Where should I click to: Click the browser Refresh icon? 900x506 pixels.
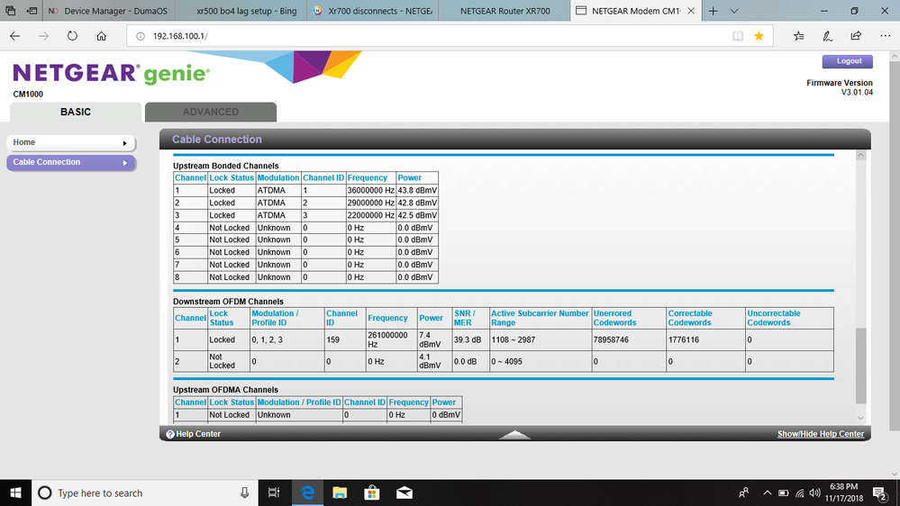[72, 36]
